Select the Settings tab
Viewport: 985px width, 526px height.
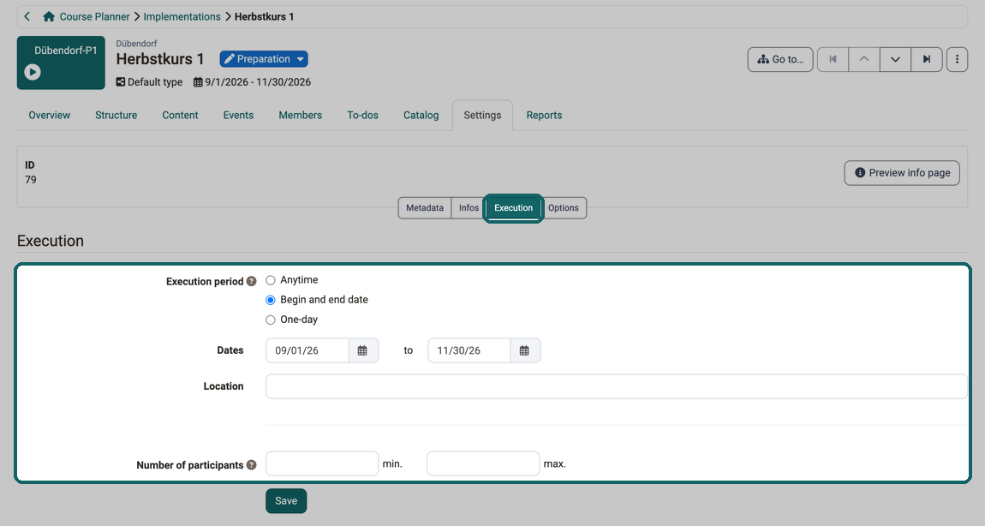(482, 115)
